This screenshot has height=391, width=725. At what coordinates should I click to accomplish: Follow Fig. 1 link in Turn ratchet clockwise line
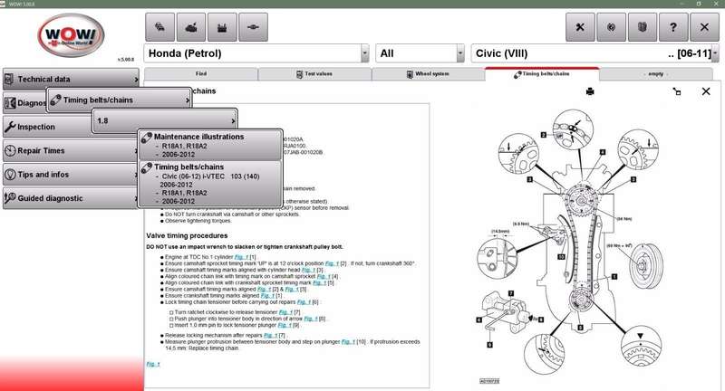pos(285,312)
